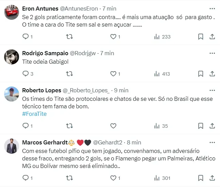View 413 views on Rodrigo Sampaio's tweet

coord(162,74)
